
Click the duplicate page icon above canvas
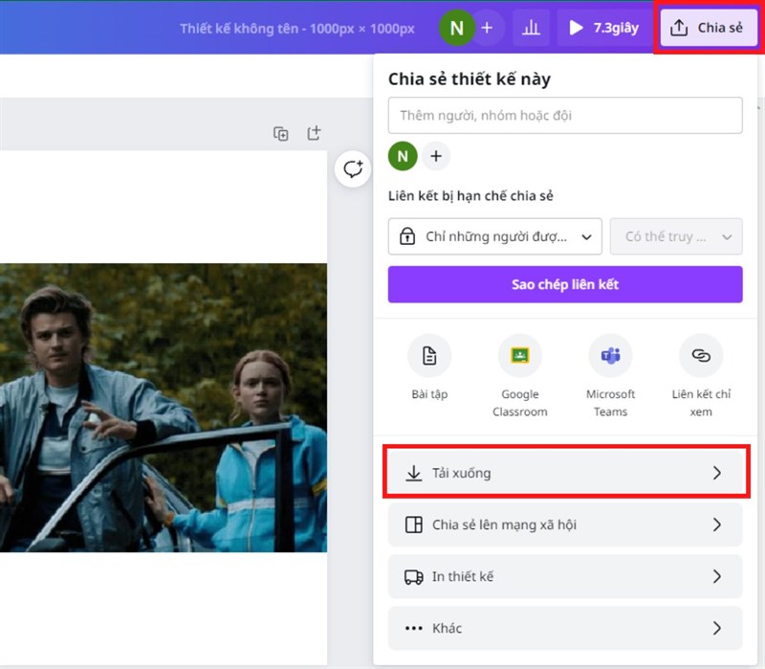click(280, 134)
